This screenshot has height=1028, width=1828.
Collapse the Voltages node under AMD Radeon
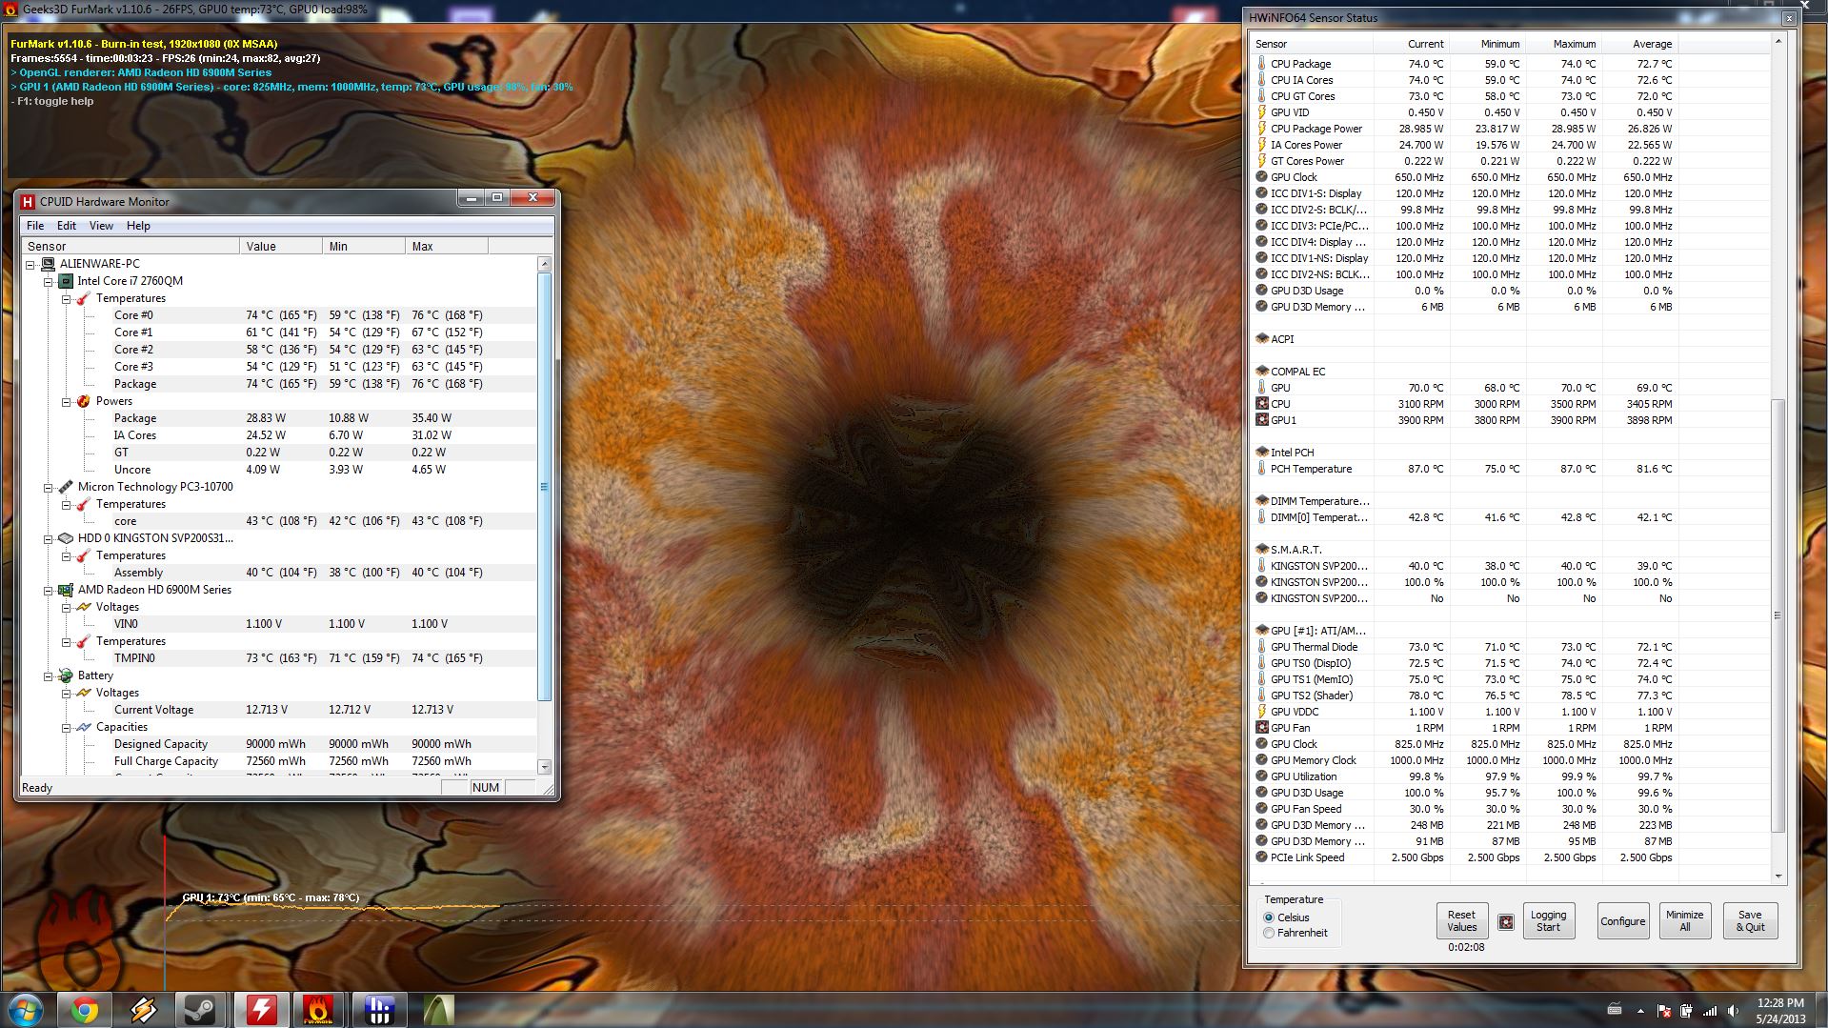point(67,607)
